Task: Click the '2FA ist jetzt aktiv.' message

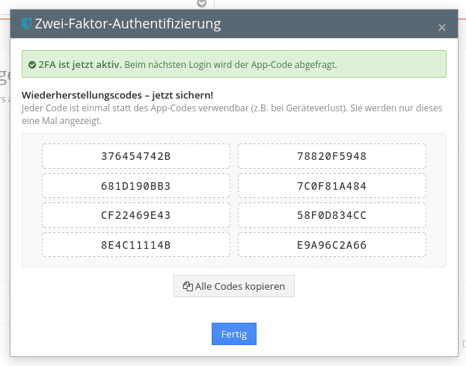Action: click(80, 64)
